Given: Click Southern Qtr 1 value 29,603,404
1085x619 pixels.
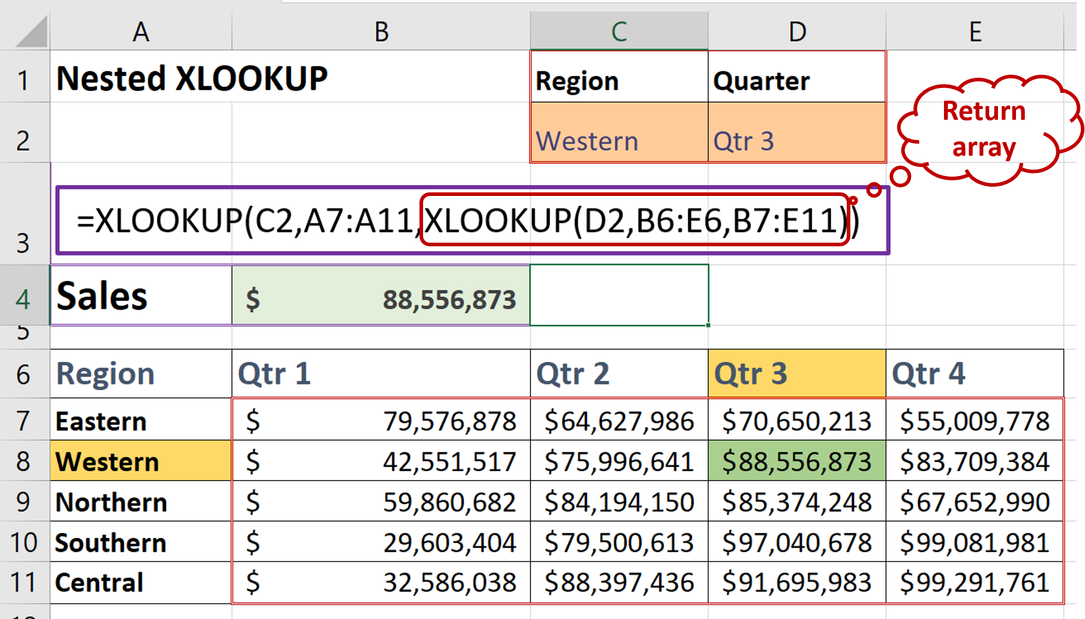Looking at the screenshot, I should coord(381,542).
